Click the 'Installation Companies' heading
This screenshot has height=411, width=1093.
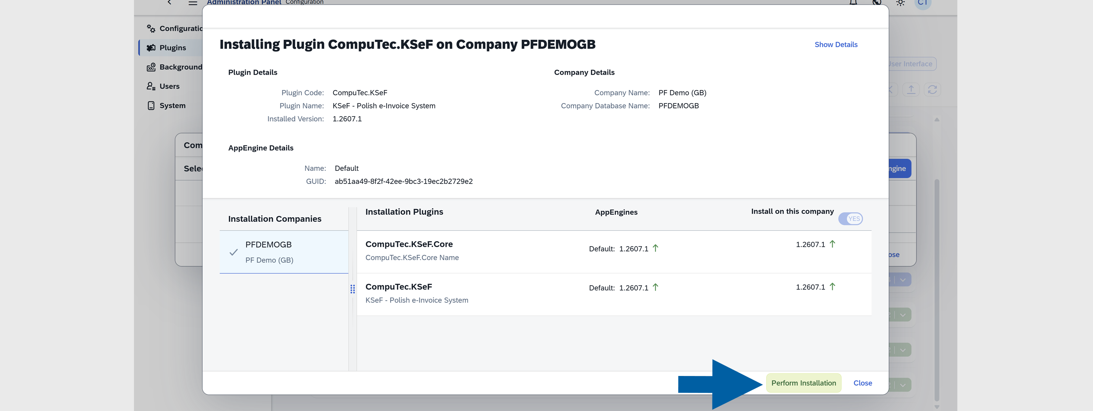click(x=275, y=219)
